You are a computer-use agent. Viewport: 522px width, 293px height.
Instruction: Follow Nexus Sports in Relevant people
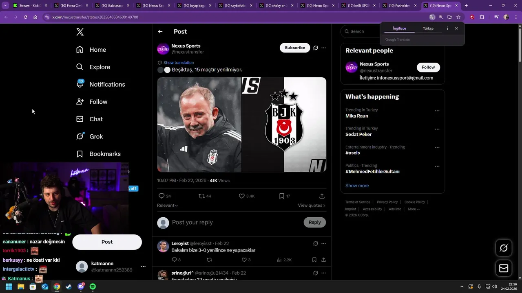[x=428, y=67]
